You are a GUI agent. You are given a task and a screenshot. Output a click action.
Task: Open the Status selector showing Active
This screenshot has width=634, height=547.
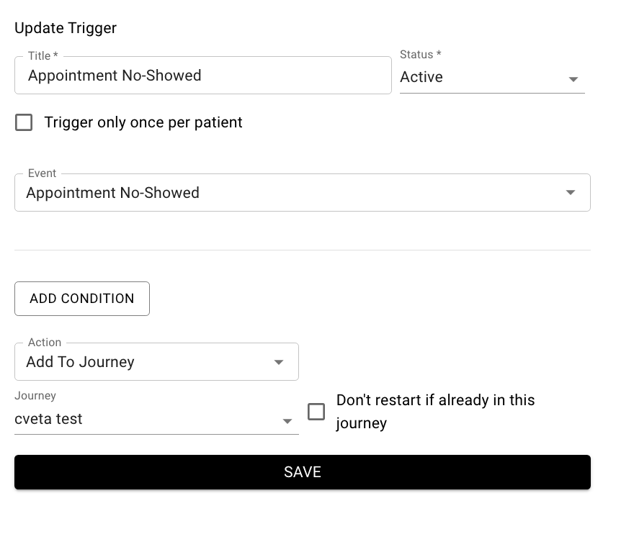tap(492, 77)
